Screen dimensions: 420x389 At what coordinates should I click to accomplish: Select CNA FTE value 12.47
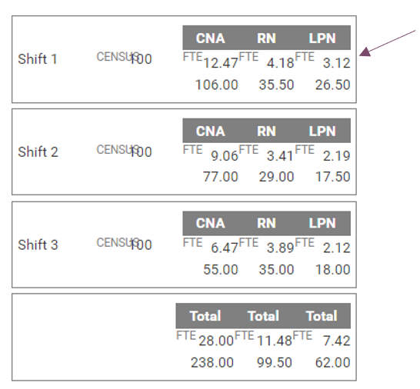(x=221, y=63)
